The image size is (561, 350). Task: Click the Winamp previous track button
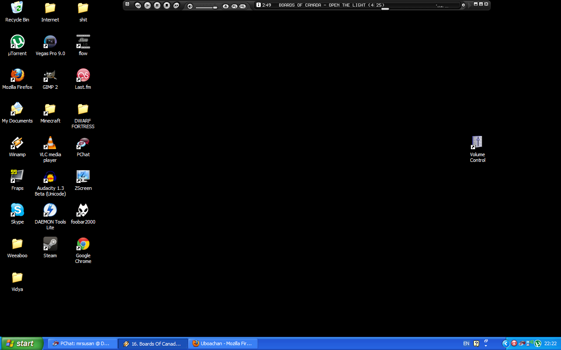click(x=138, y=5)
